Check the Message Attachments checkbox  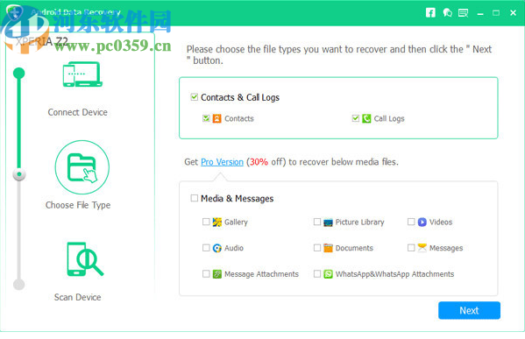206,274
